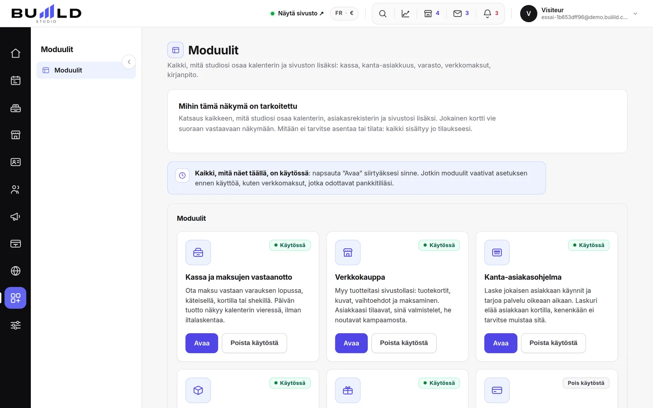This screenshot has width=653, height=408.
Task: Click Avaa on the Kanta-asiakasohjelma card
Action: 501,343
